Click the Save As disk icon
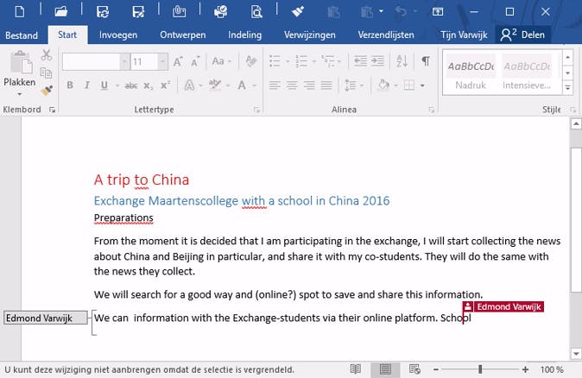Viewport: 582px width, 378px height. coord(138,12)
